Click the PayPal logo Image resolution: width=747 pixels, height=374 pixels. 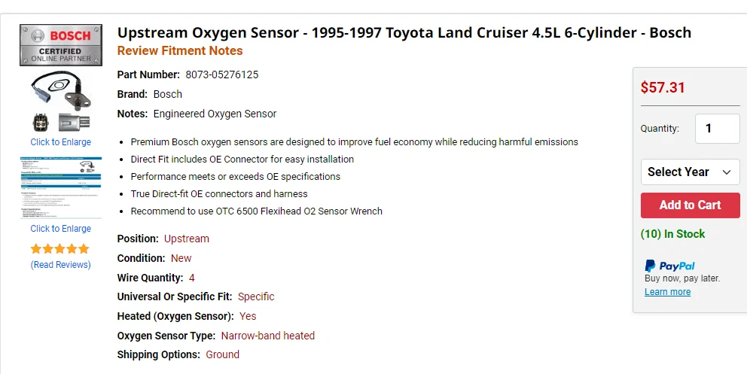[x=669, y=266]
